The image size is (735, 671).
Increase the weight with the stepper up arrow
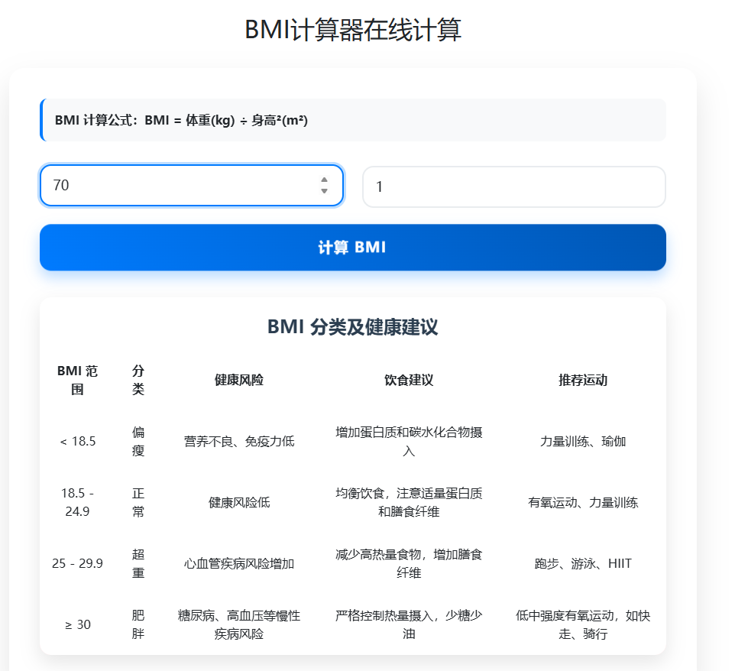tap(324, 180)
